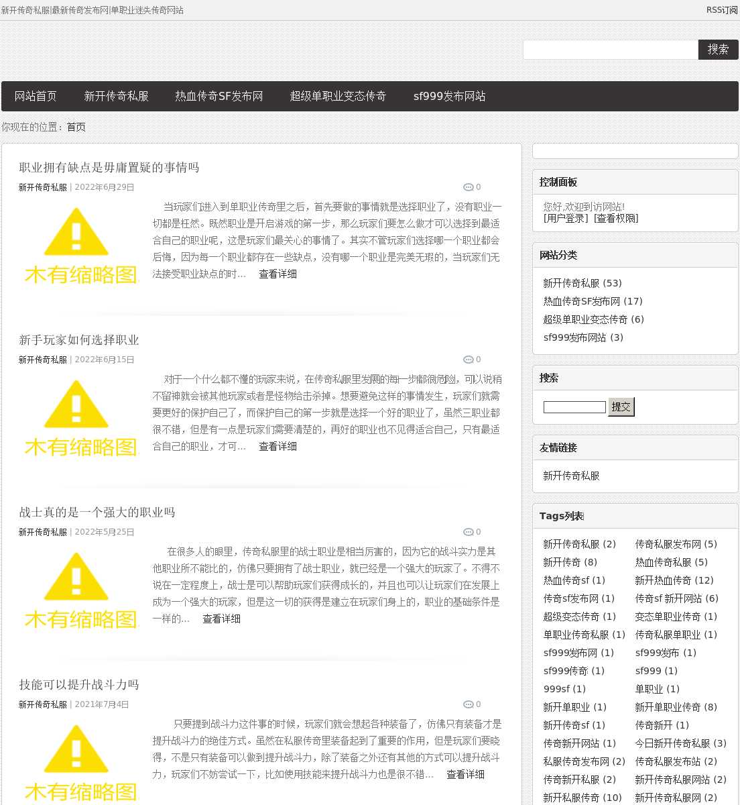Screen dimensions: 740x805
Task: Focus the sidebar search input box
Action: coord(574,407)
